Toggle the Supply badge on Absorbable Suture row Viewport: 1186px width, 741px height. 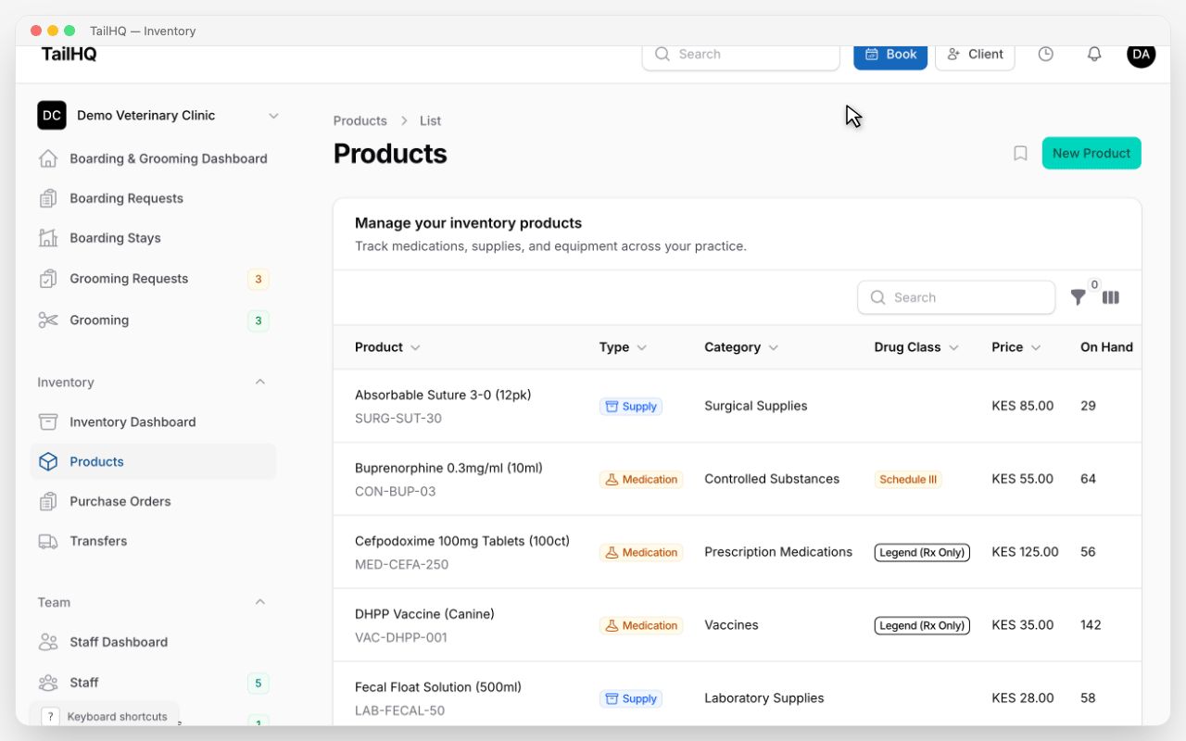pos(630,406)
